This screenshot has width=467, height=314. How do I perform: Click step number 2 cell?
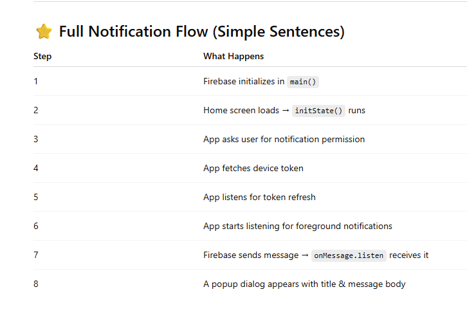point(36,111)
